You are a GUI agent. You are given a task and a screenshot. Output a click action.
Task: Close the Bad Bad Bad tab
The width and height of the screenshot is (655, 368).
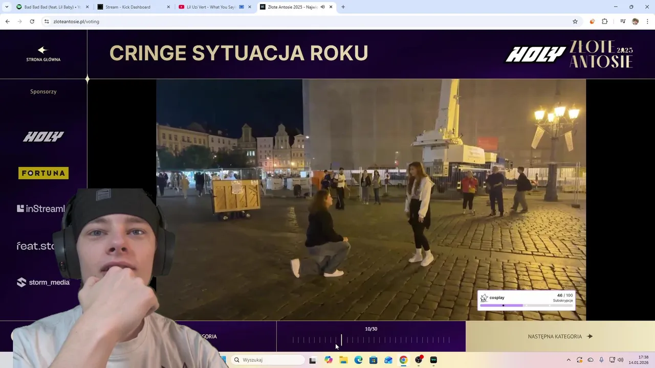click(87, 7)
